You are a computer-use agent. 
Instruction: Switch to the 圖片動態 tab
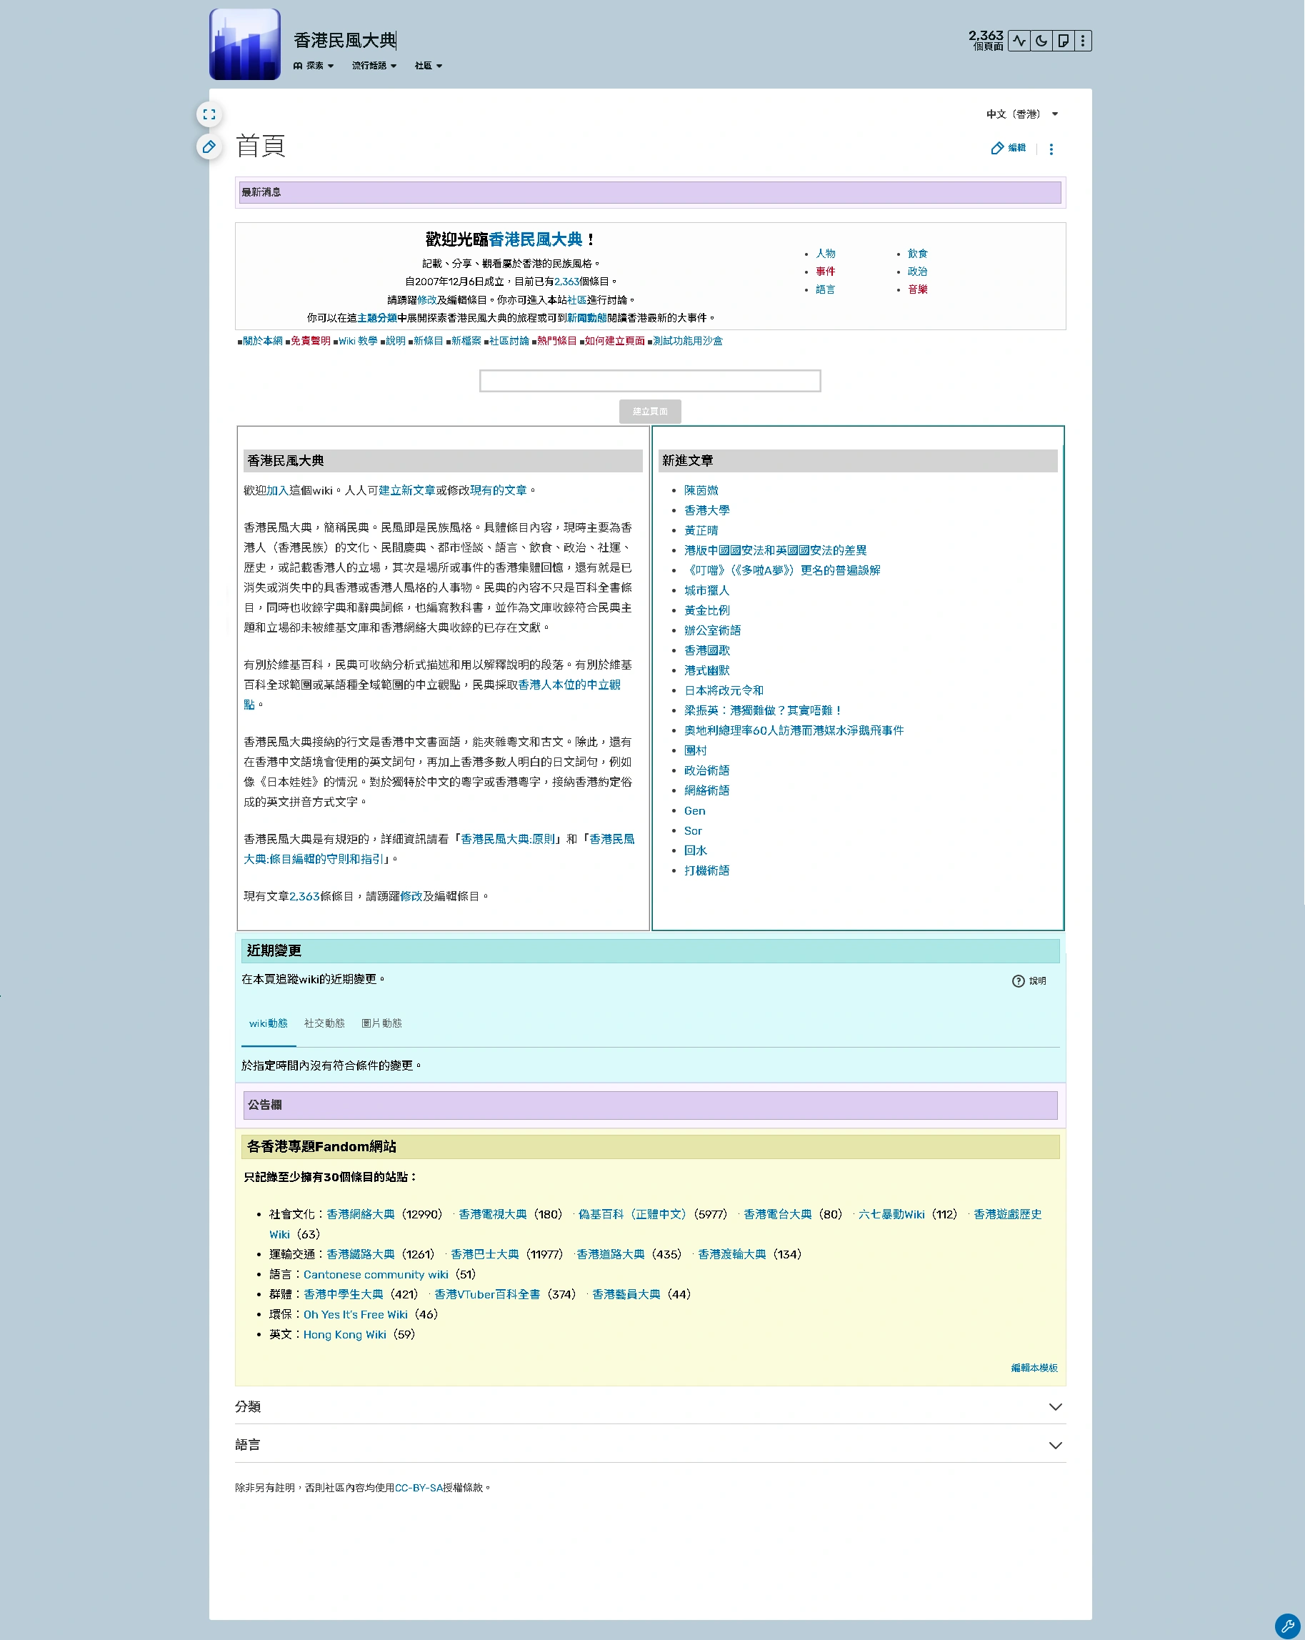point(383,1023)
